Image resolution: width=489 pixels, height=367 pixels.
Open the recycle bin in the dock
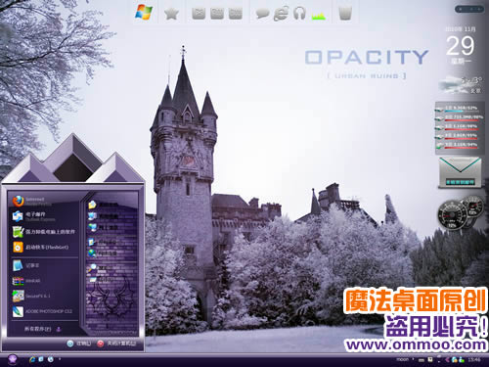point(345,13)
